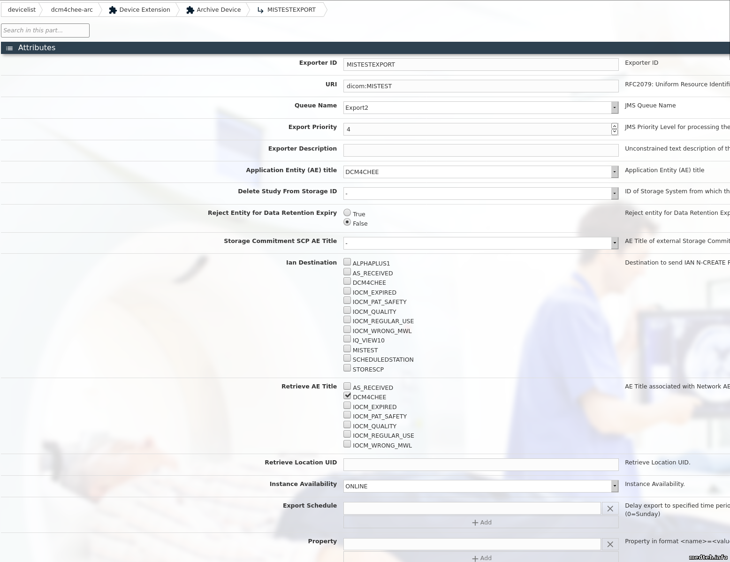Open the Queue Name dropdown
730x562 pixels.
pos(614,108)
